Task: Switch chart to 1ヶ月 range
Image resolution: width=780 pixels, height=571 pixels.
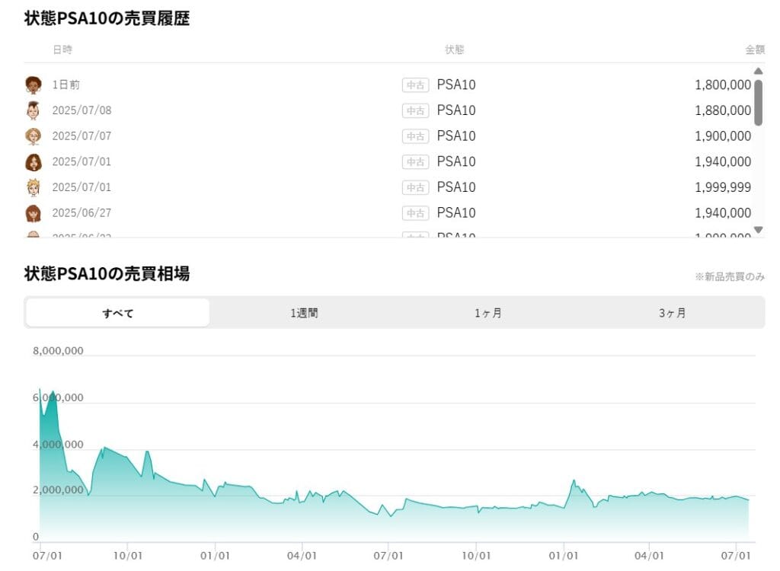Action: [x=488, y=313]
